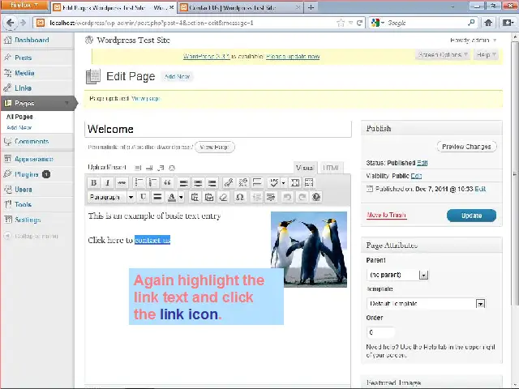This screenshot has height=389, width=519.
Task: Switch to the Visual editor tab
Action: [x=305, y=168]
